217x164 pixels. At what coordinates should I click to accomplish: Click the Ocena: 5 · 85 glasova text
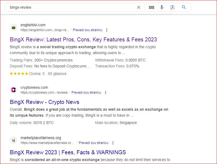pyautogui.click(x=48, y=74)
